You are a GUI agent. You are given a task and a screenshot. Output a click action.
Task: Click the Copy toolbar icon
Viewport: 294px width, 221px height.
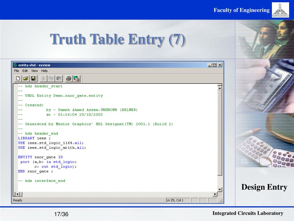pyautogui.click(x=51, y=78)
